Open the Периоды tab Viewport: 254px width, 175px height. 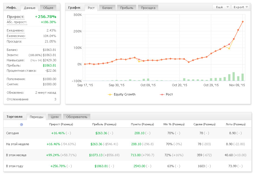click(x=36, y=117)
